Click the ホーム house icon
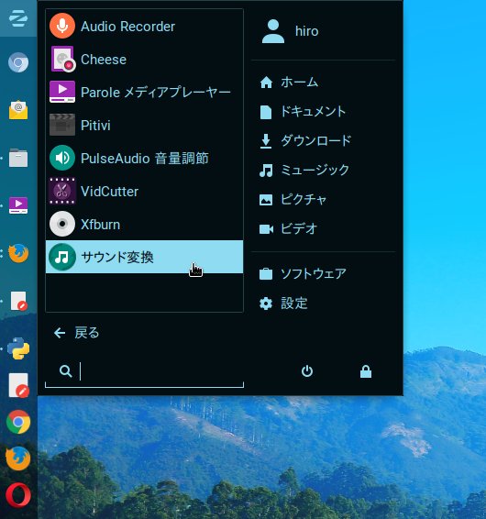The height and width of the screenshot is (519, 486). click(x=266, y=83)
